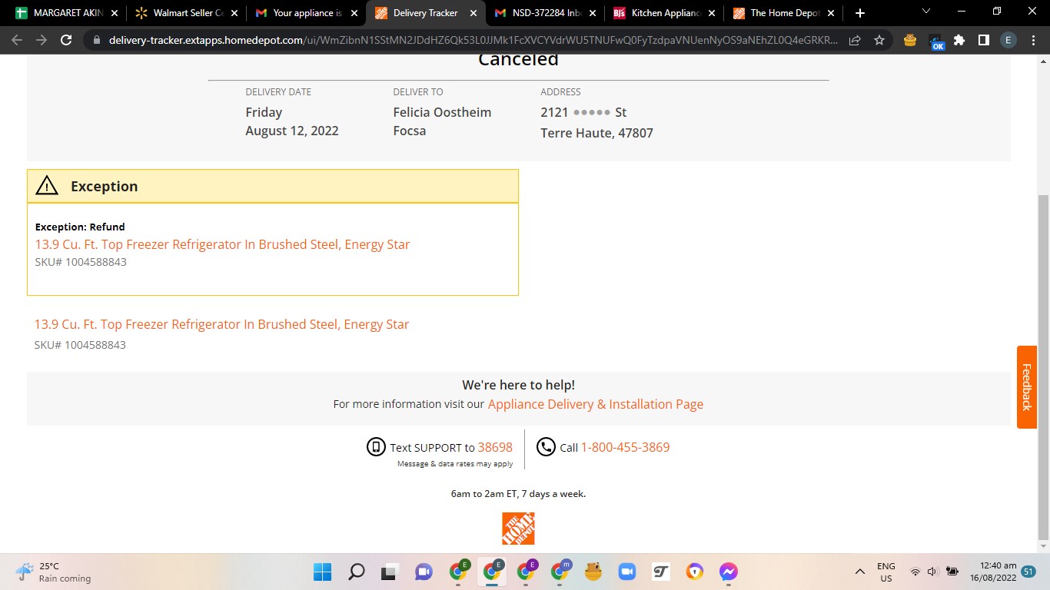This screenshot has height=590, width=1050.
Task: Click the 'Exception: Refund' label
Action: point(80,227)
